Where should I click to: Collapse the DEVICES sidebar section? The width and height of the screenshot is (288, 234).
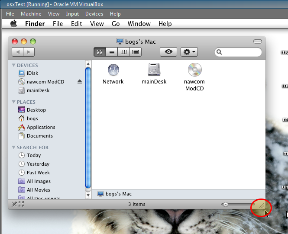[13, 65]
